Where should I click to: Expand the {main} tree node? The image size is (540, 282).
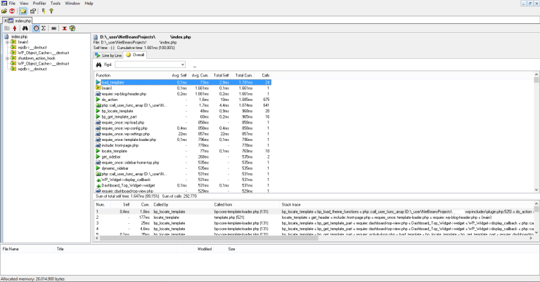tap(6, 41)
